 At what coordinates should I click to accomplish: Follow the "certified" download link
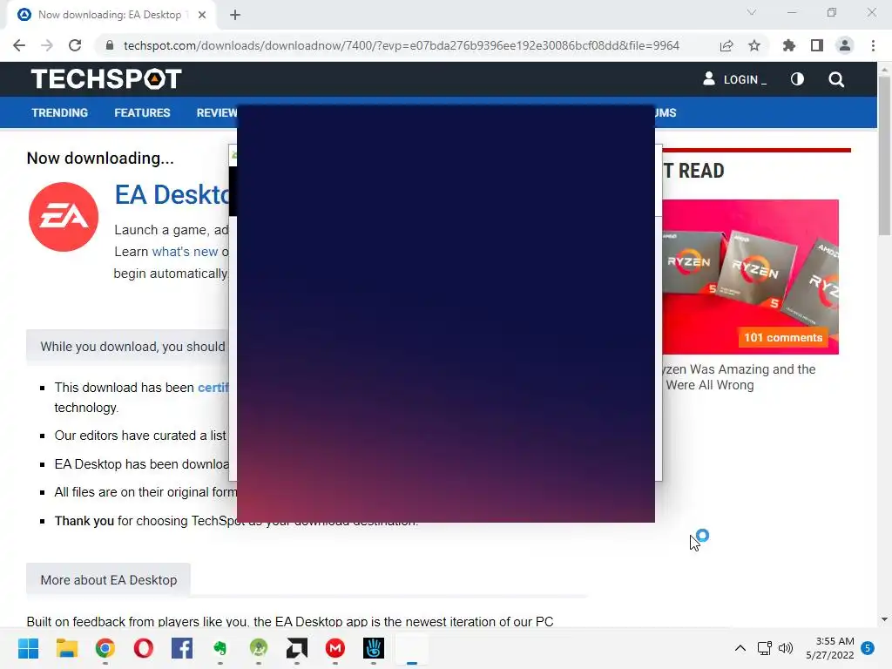[x=213, y=388]
